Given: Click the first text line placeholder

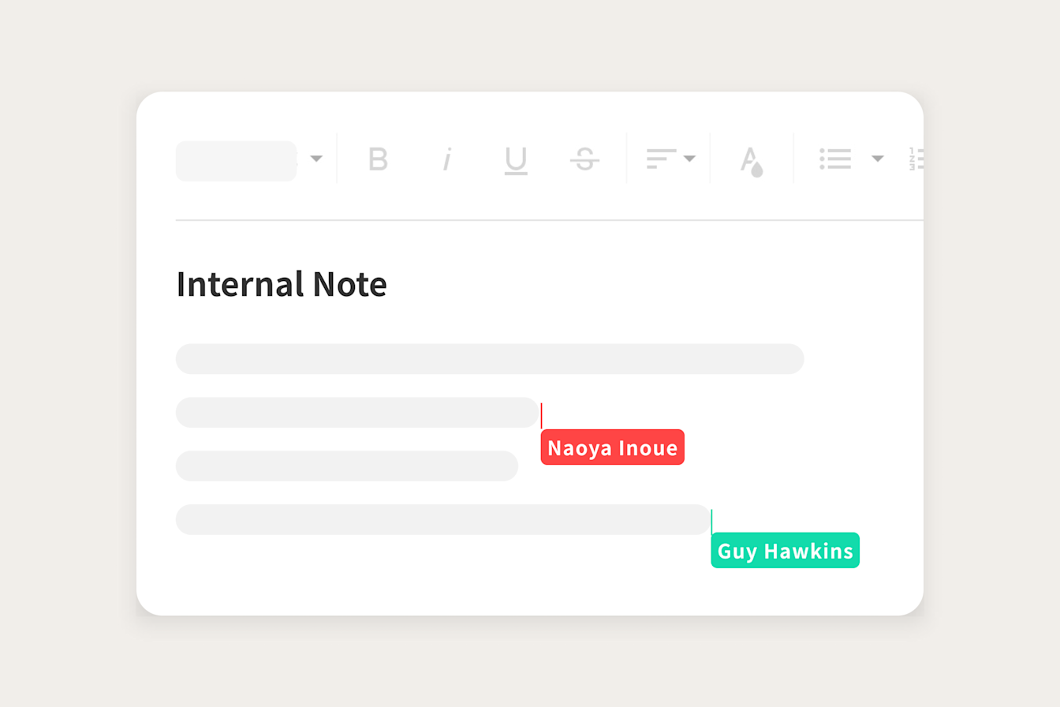Looking at the screenshot, I should coord(490,358).
